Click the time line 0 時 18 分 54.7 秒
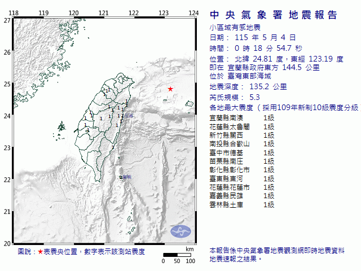The image size is (361, 271). click(x=256, y=49)
